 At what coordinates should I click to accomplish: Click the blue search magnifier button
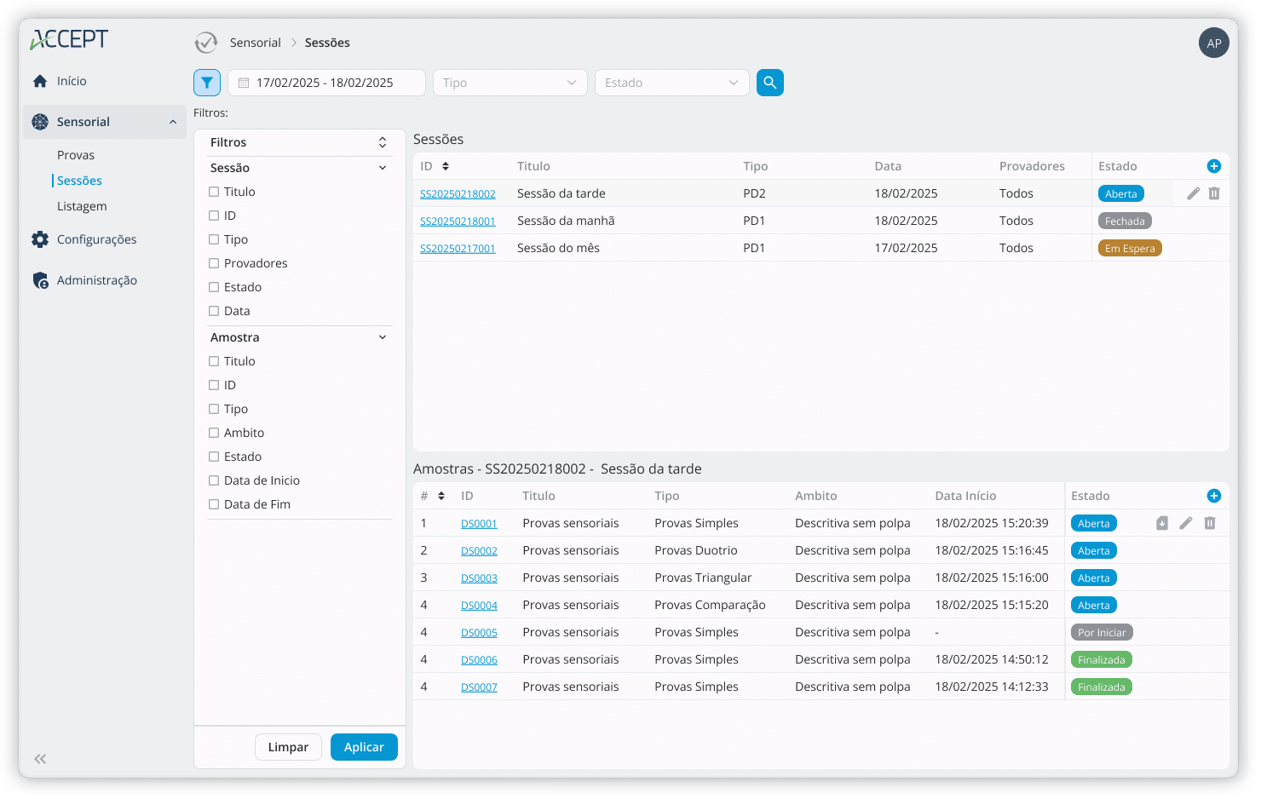(769, 83)
